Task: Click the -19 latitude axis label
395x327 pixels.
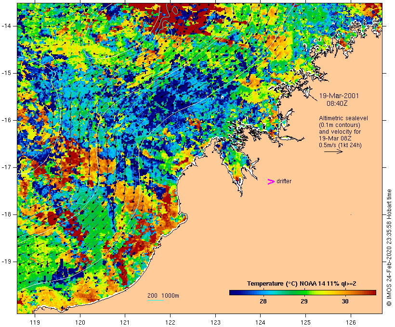Action: [6, 262]
